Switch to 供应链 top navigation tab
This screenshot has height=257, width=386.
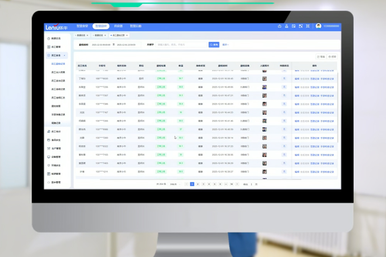point(118,26)
